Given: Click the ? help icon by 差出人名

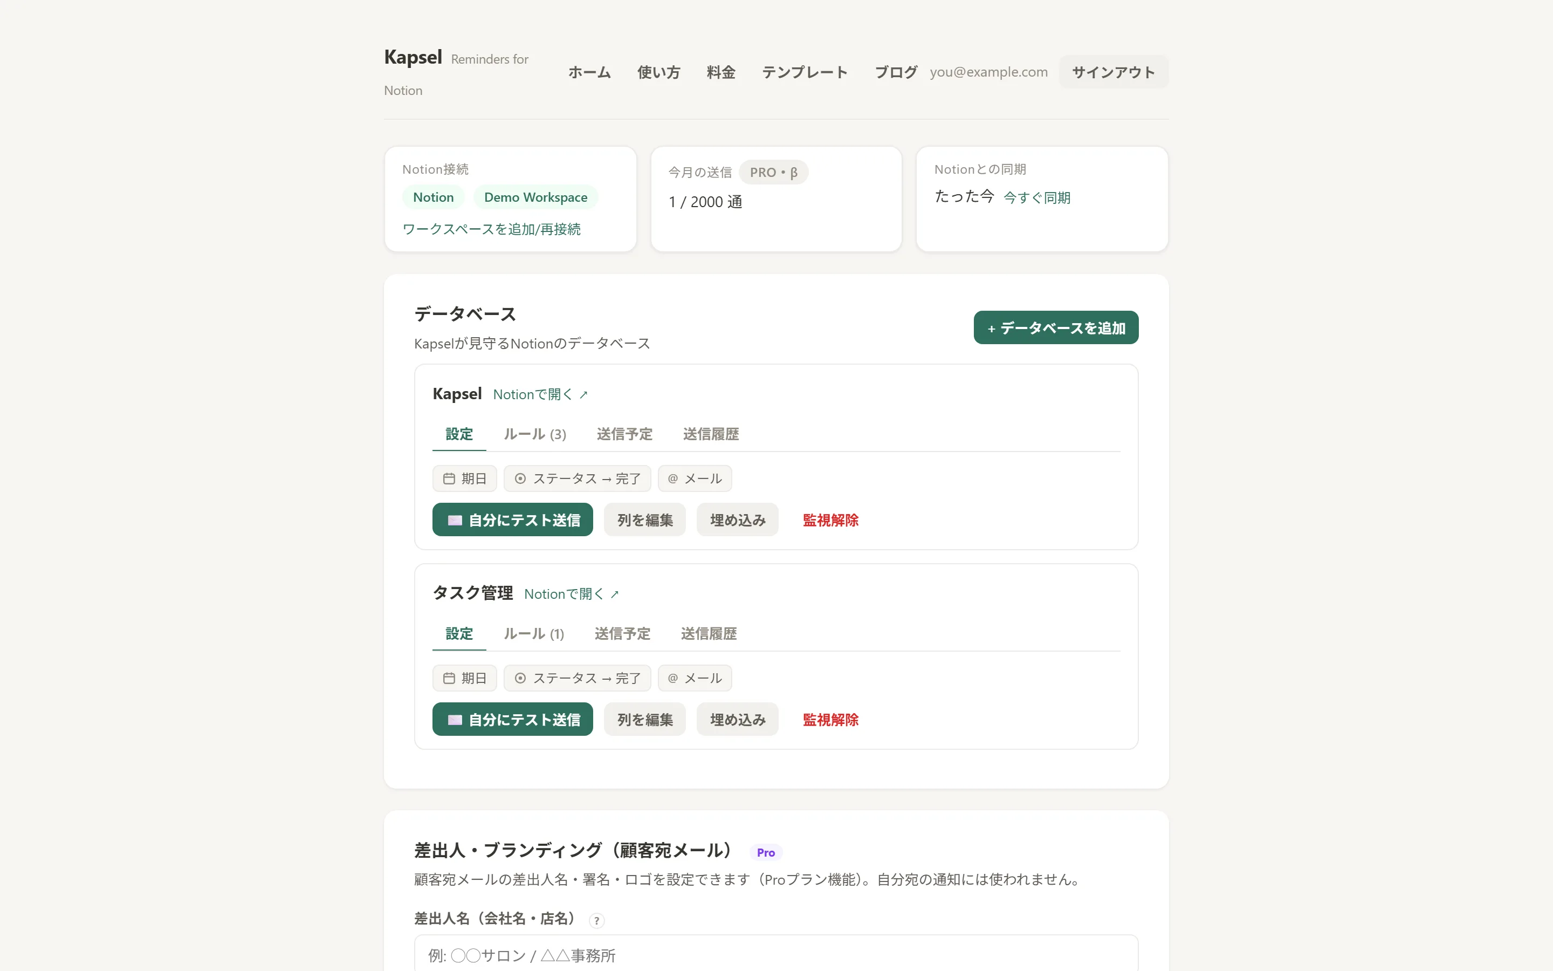Looking at the screenshot, I should pyautogui.click(x=596, y=920).
